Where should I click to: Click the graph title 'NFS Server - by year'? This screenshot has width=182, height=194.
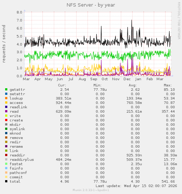[91, 5]
